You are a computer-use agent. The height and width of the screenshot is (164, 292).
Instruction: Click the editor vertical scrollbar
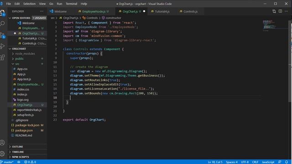(x=290, y=61)
